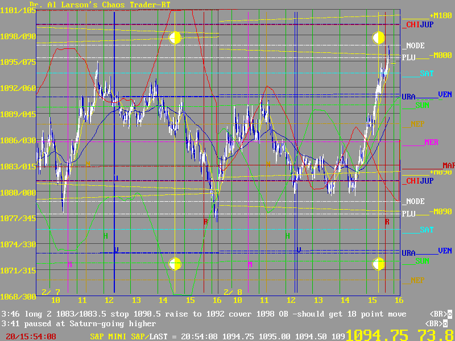Pick the upper cyan SAT line label
Image resolution: width=455 pixels, height=341 pixels.
click(x=427, y=73)
